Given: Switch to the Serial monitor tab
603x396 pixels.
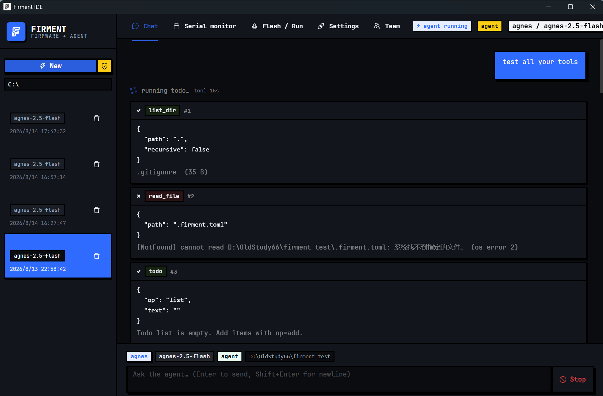Looking at the screenshot, I should [x=205, y=26].
